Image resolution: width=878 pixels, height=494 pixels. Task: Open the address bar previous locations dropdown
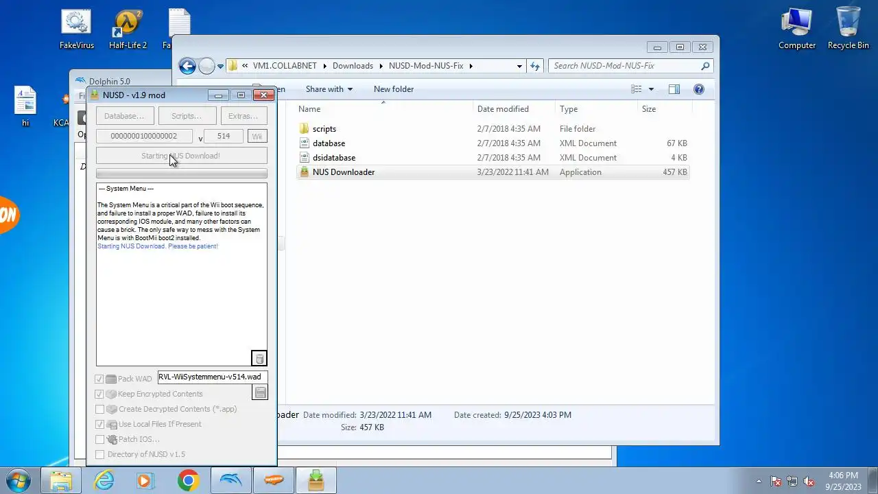point(519,66)
